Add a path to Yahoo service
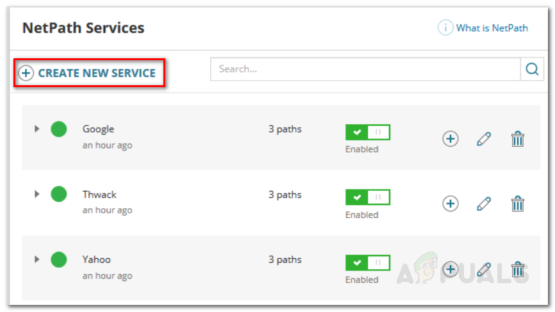Image resolution: width=555 pixels, height=312 pixels. pos(451,269)
